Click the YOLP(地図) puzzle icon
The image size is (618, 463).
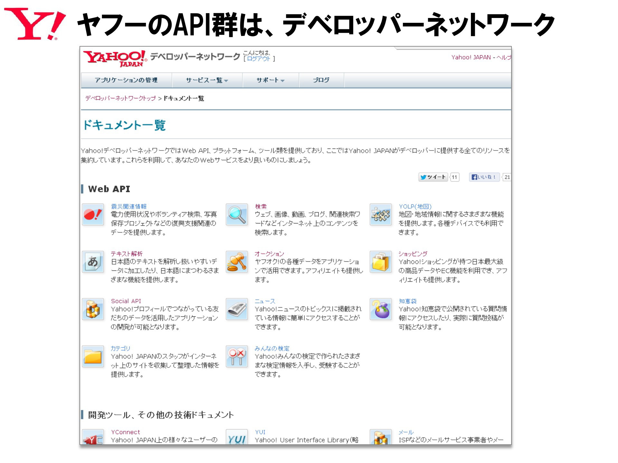click(380, 214)
